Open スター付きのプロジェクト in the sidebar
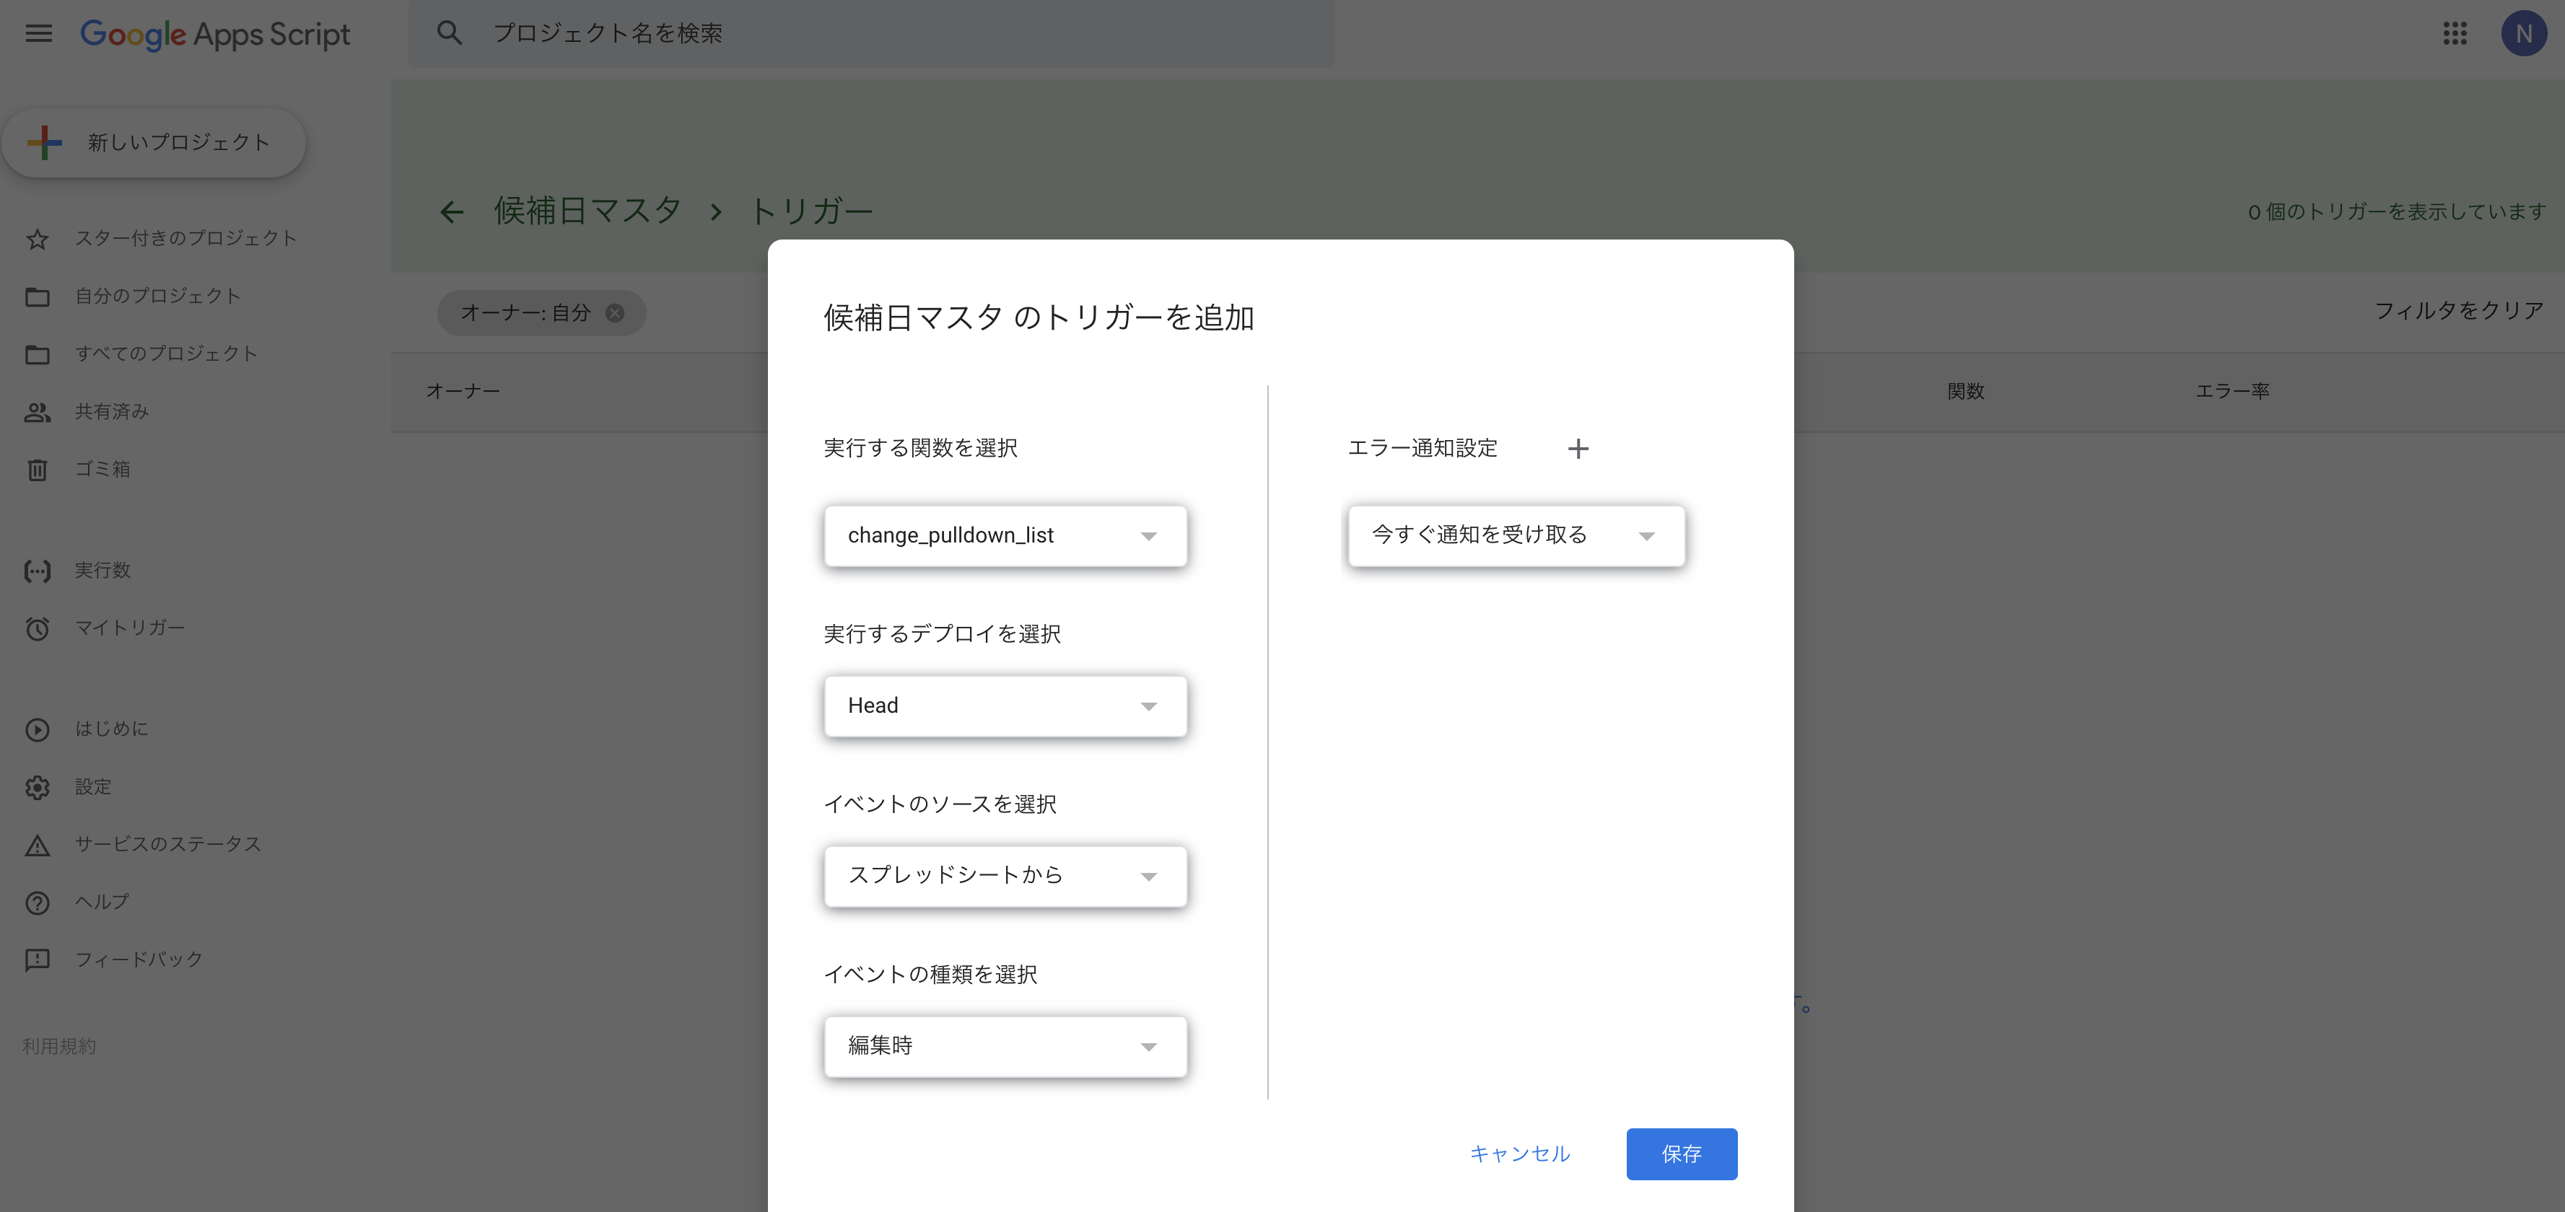2565x1212 pixels. point(185,238)
